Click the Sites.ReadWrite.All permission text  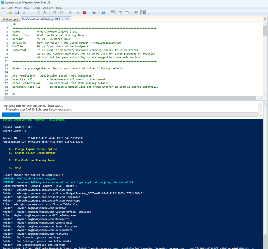[x=27, y=83]
